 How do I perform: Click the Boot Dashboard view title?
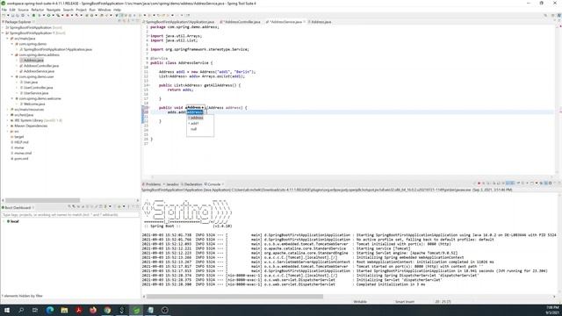[x=18, y=207]
